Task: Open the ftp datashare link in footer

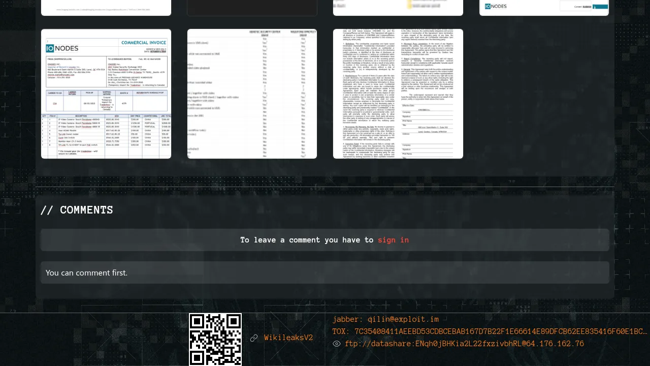Action: point(464,344)
